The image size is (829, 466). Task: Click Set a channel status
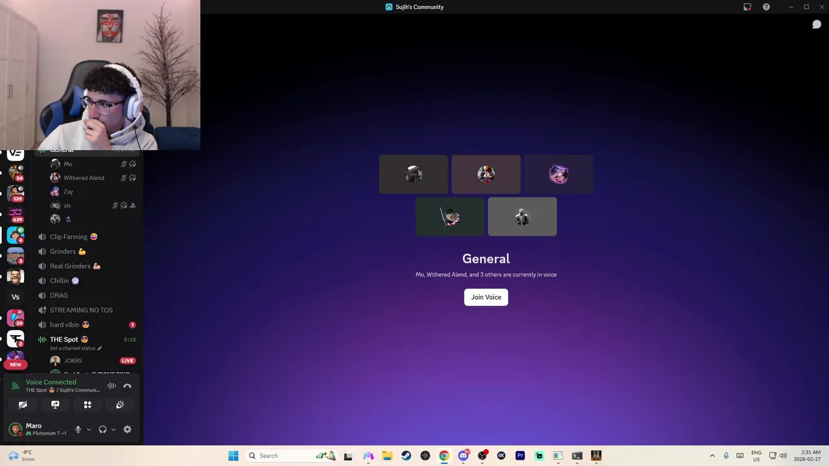click(76, 348)
